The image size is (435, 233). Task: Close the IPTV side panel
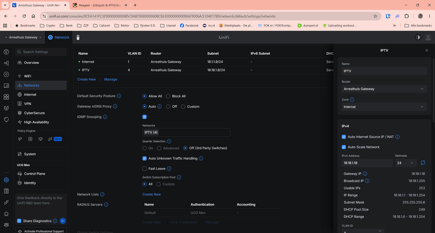tap(427, 50)
